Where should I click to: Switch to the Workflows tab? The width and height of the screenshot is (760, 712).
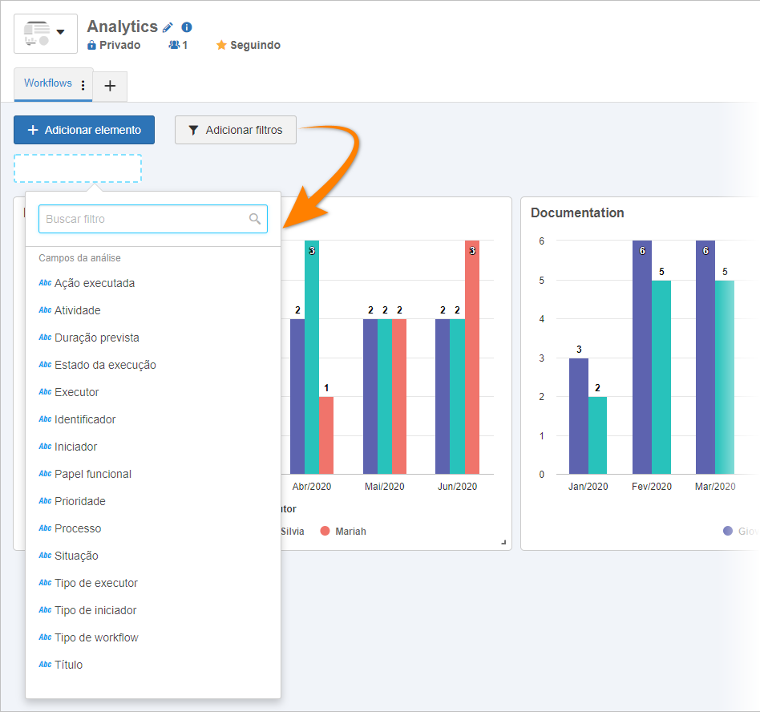tap(48, 83)
